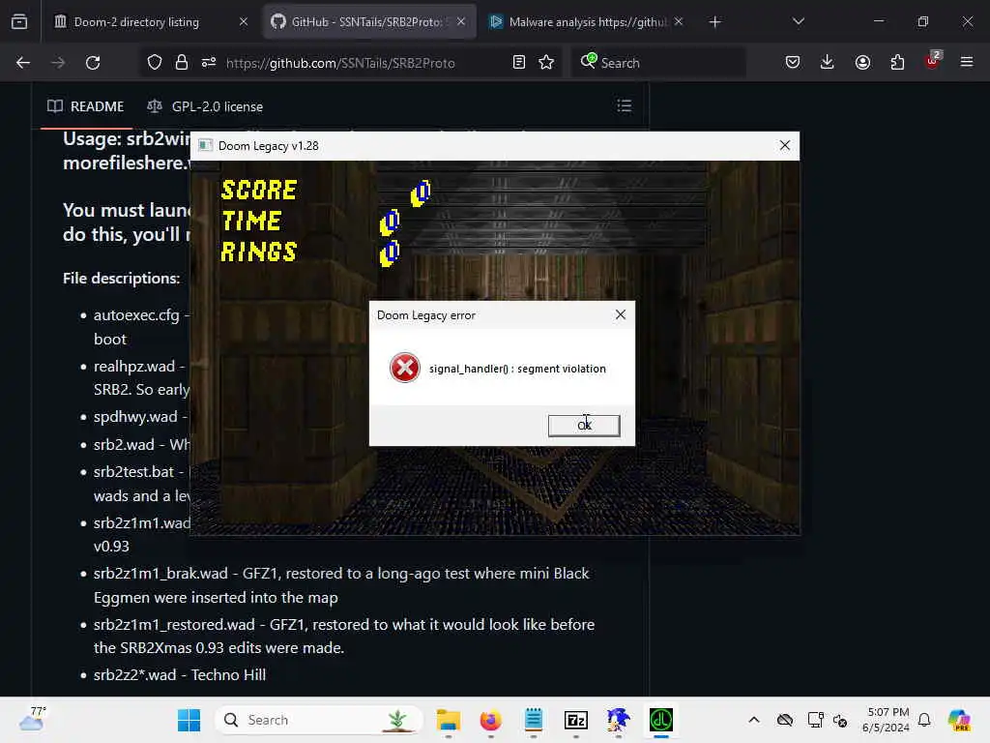Viewport: 990px width, 743px height.
Task: Open Doom Legacy taskbar icon
Action: click(x=661, y=720)
